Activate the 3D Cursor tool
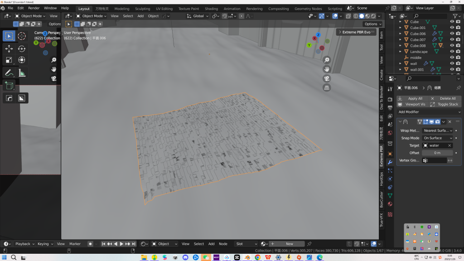The image size is (464, 261). [22, 36]
